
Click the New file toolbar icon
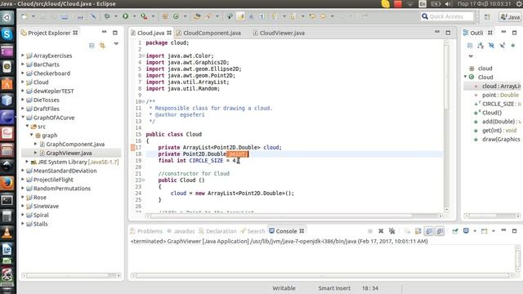point(25,16)
